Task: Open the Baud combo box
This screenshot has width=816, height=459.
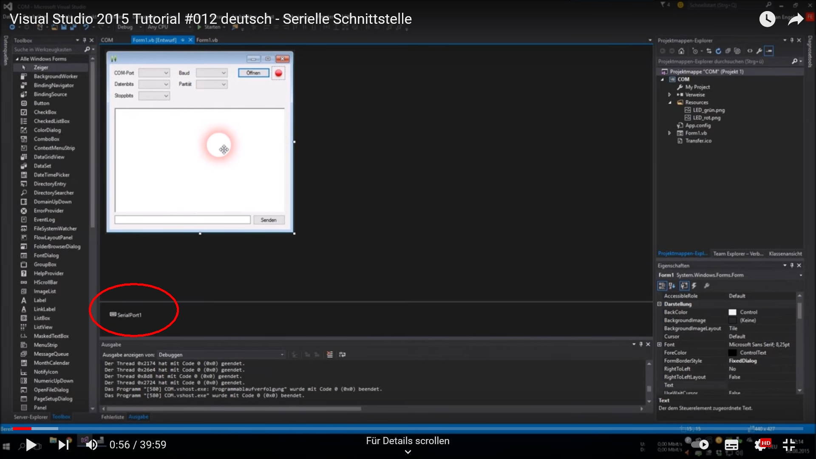Action: pos(211,73)
